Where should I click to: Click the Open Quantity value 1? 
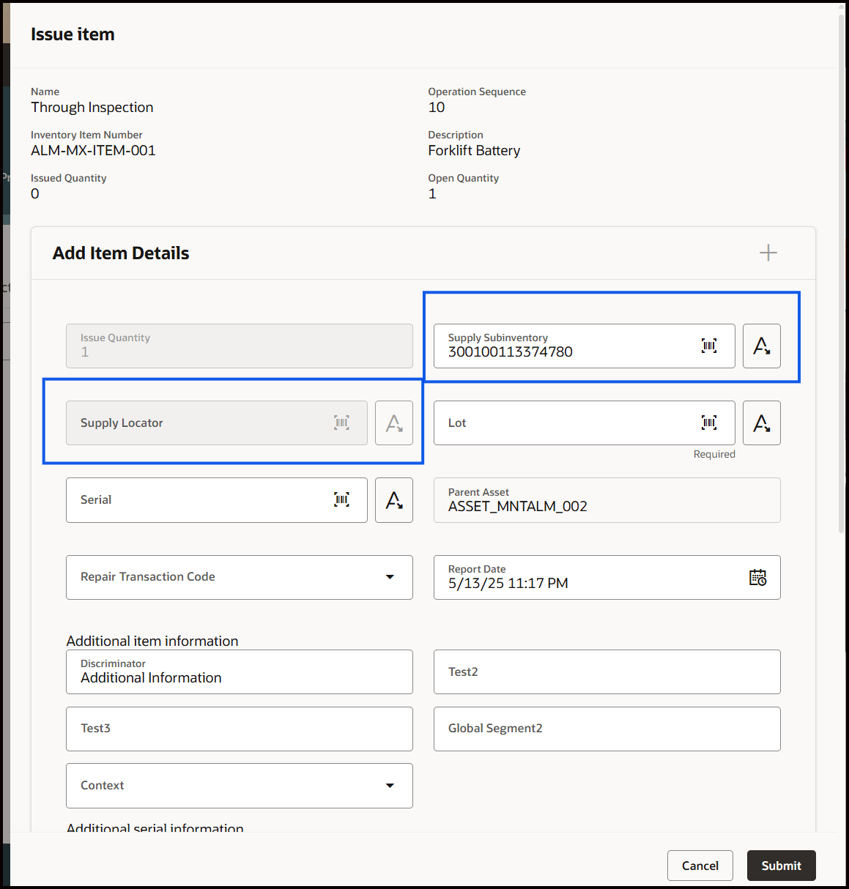click(432, 194)
